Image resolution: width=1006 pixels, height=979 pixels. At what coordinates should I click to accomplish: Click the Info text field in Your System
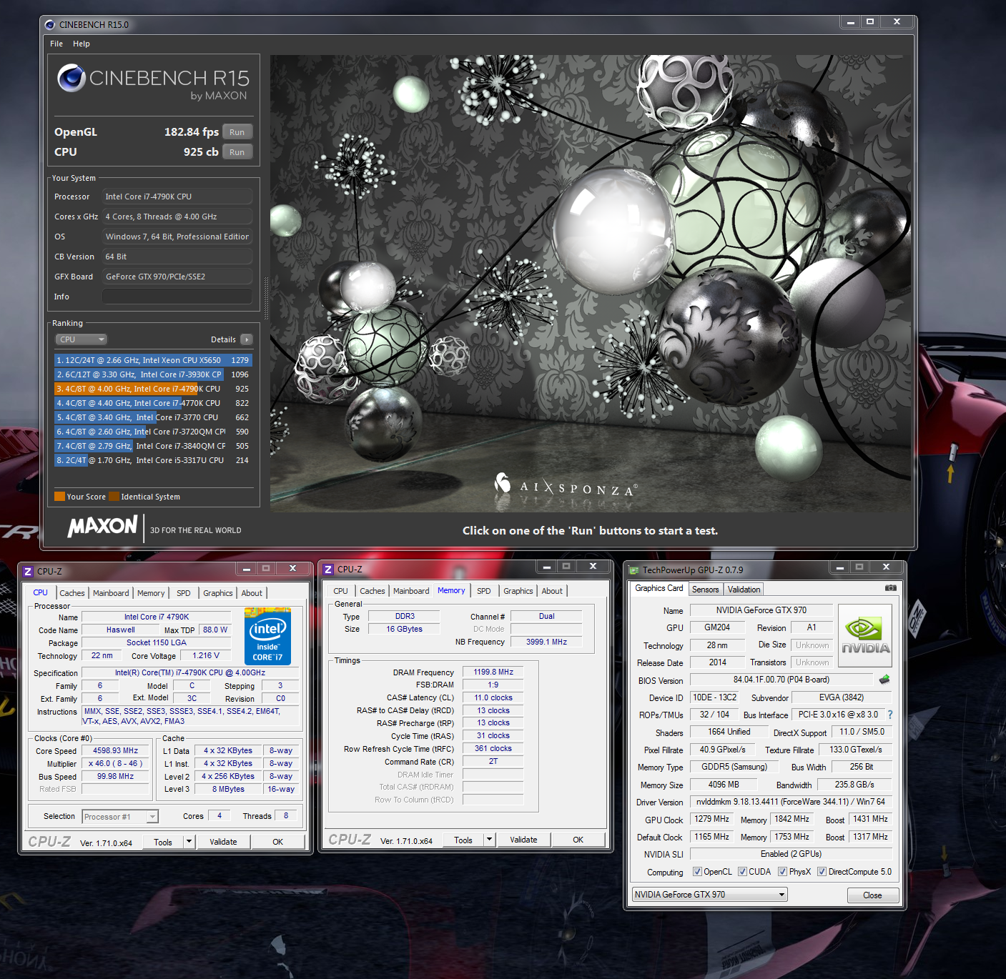point(177,297)
